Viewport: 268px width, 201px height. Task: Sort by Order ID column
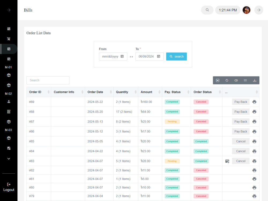(x=39, y=92)
